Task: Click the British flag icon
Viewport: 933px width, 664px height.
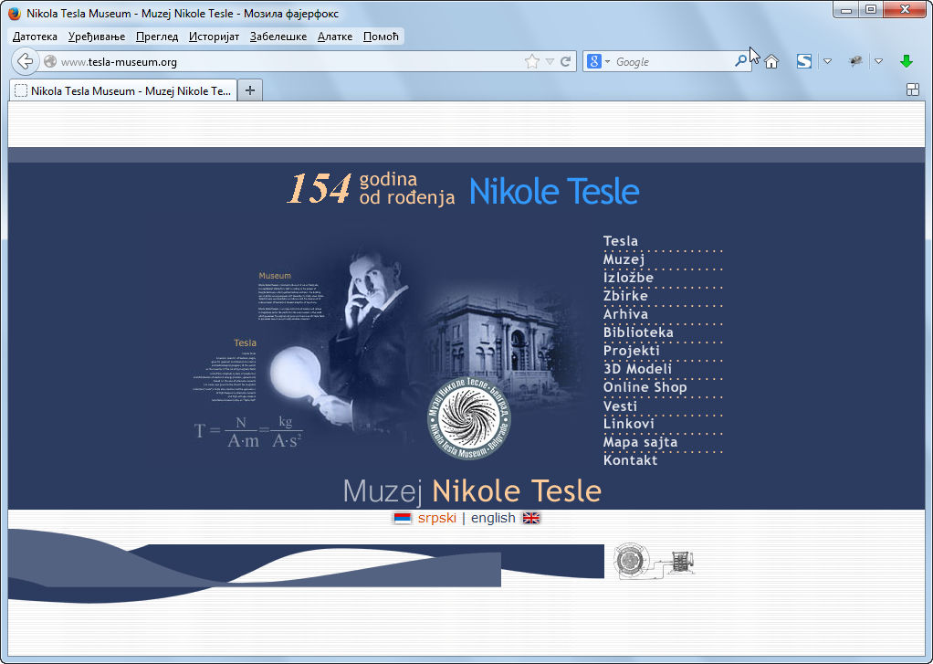Action: click(x=531, y=518)
